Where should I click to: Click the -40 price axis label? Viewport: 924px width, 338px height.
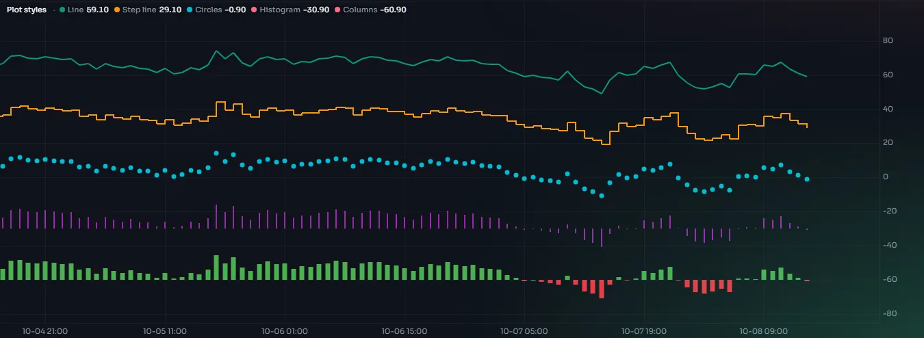point(889,246)
